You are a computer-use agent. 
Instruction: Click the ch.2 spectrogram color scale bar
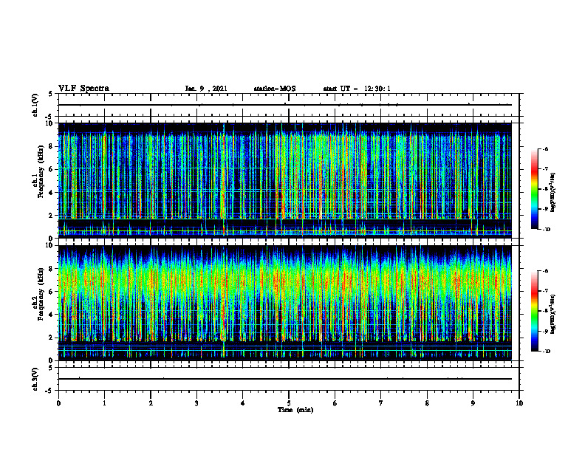(534, 311)
